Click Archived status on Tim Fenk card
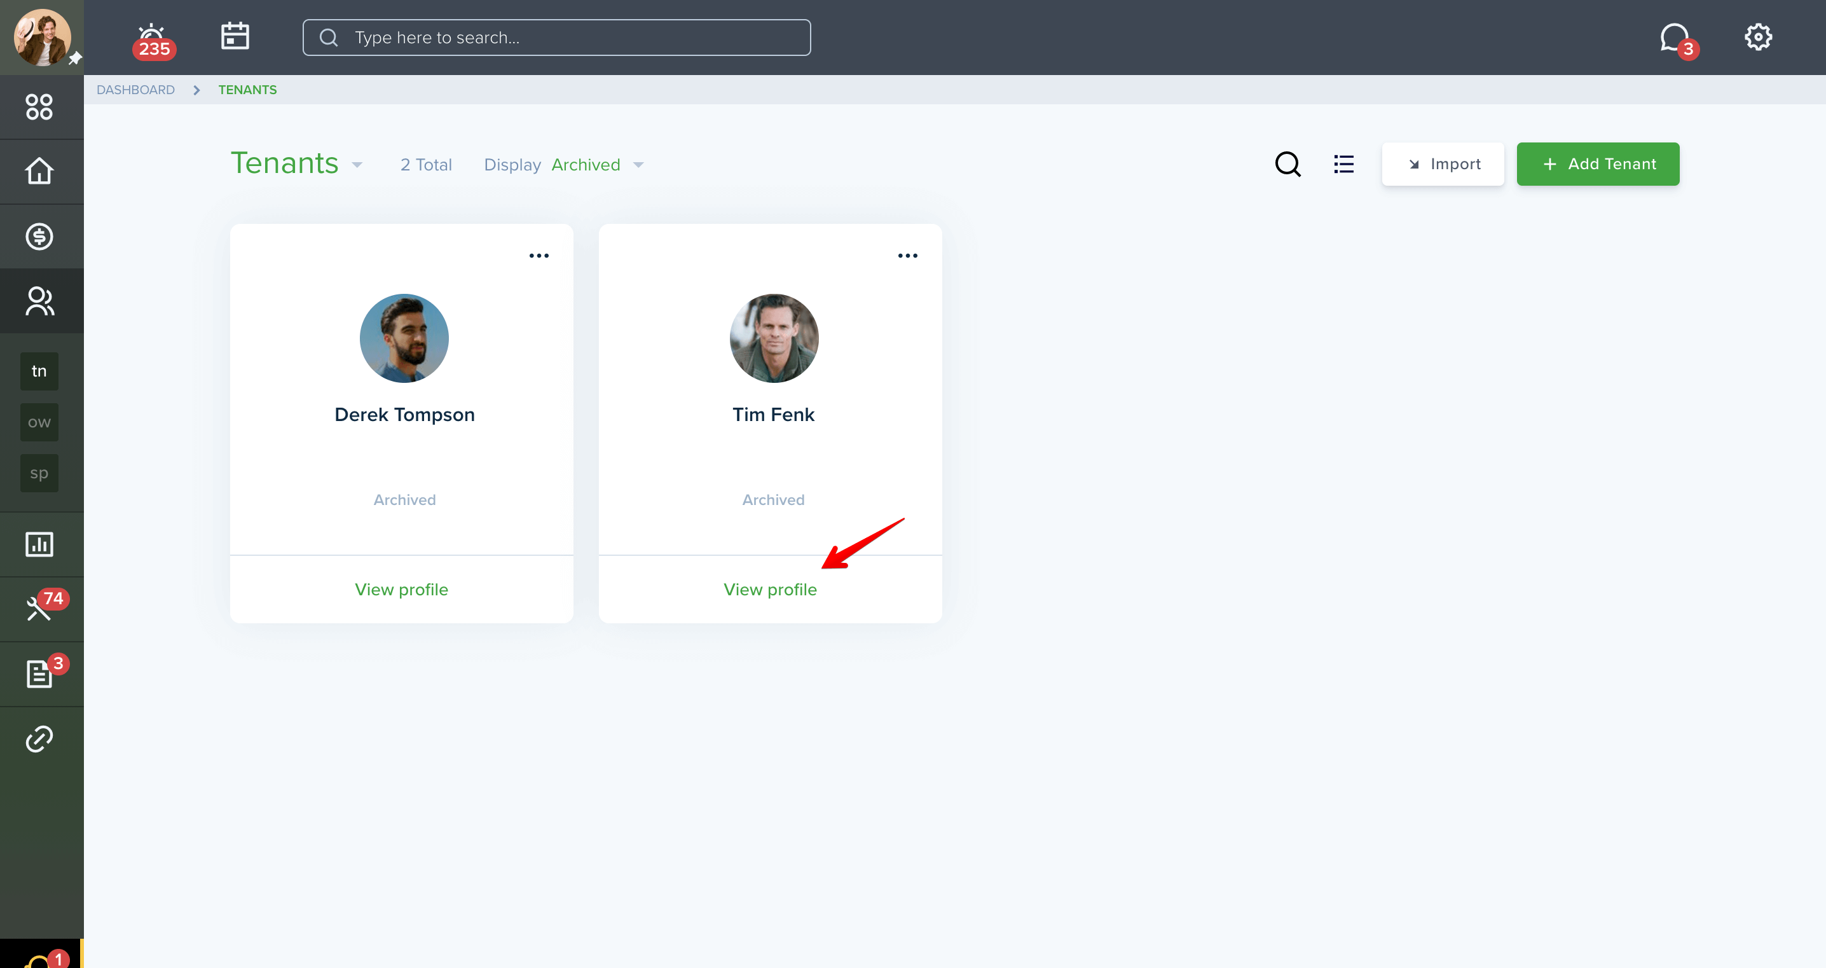Image resolution: width=1826 pixels, height=968 pixels. tap(773, 500)
